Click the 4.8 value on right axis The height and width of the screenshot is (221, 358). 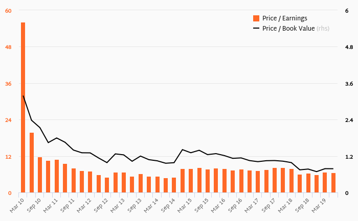[349, 47]
